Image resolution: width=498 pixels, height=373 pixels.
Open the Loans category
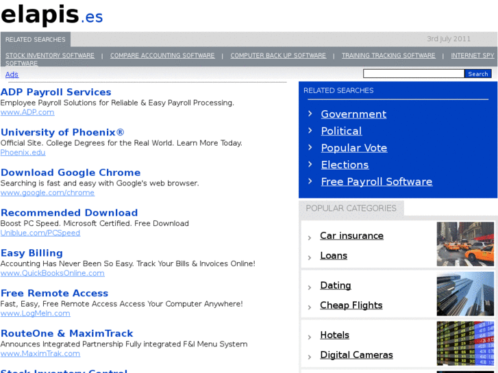(x=334, y=255)
